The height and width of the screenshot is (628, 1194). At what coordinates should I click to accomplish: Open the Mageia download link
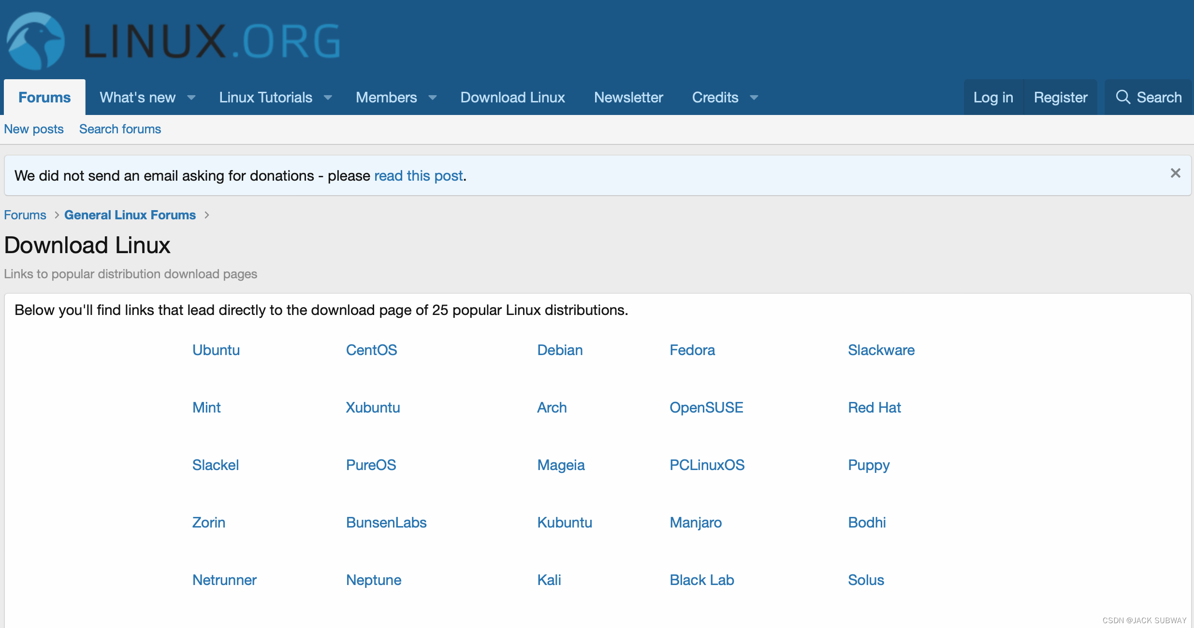pos(561,465)
